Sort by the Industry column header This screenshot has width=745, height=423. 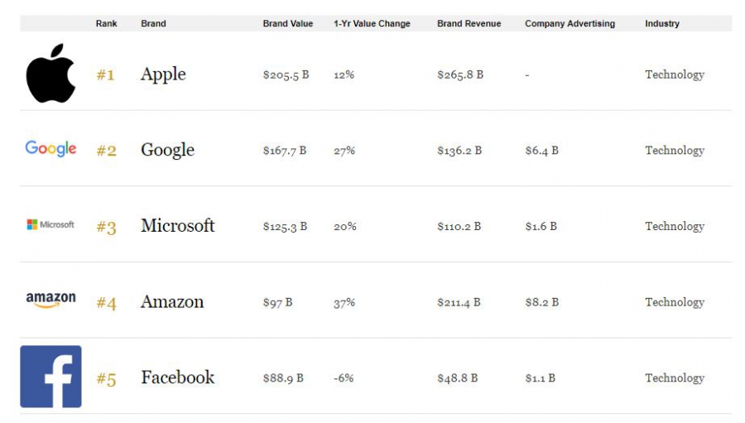point(662,23)
